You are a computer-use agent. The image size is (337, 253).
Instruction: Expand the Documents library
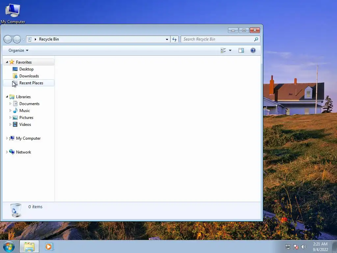(x=10, y=103)
